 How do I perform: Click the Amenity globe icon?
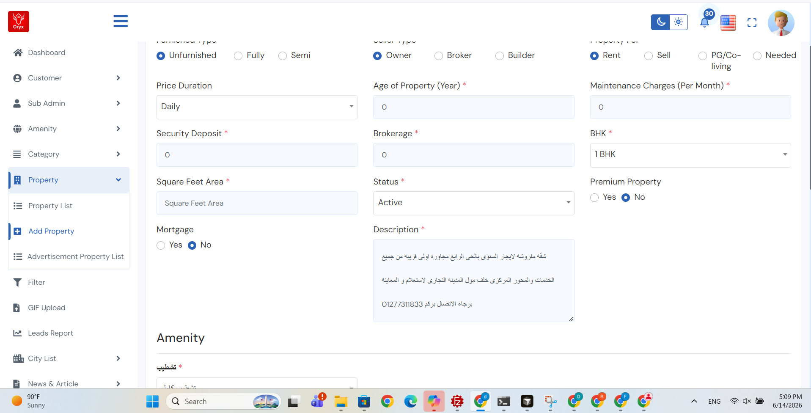(x=17, y=129)
